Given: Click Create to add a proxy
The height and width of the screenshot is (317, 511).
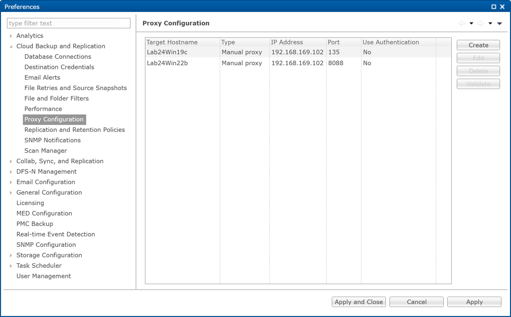Looking at the screenshot, I should [x=478, y=45].
